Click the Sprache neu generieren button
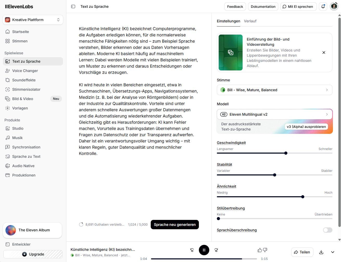 pyautogui.click(x=175, y=225)
